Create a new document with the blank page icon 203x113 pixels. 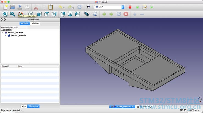tap(5, 7)
